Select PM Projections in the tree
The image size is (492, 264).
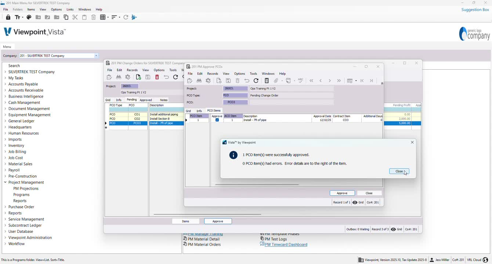pos(26,188)
